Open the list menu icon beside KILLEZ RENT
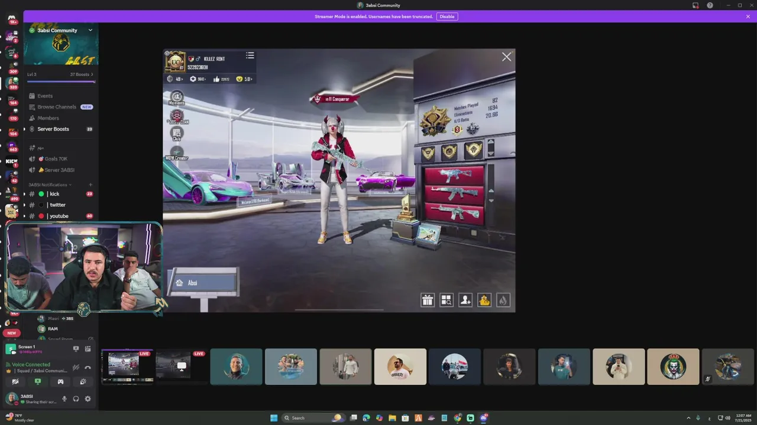The image size is (757, 425). [250, 55]
